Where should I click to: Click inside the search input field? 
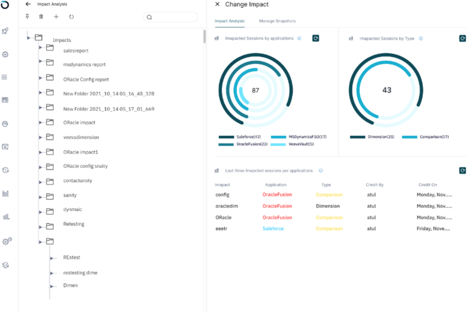coord(171,17)
